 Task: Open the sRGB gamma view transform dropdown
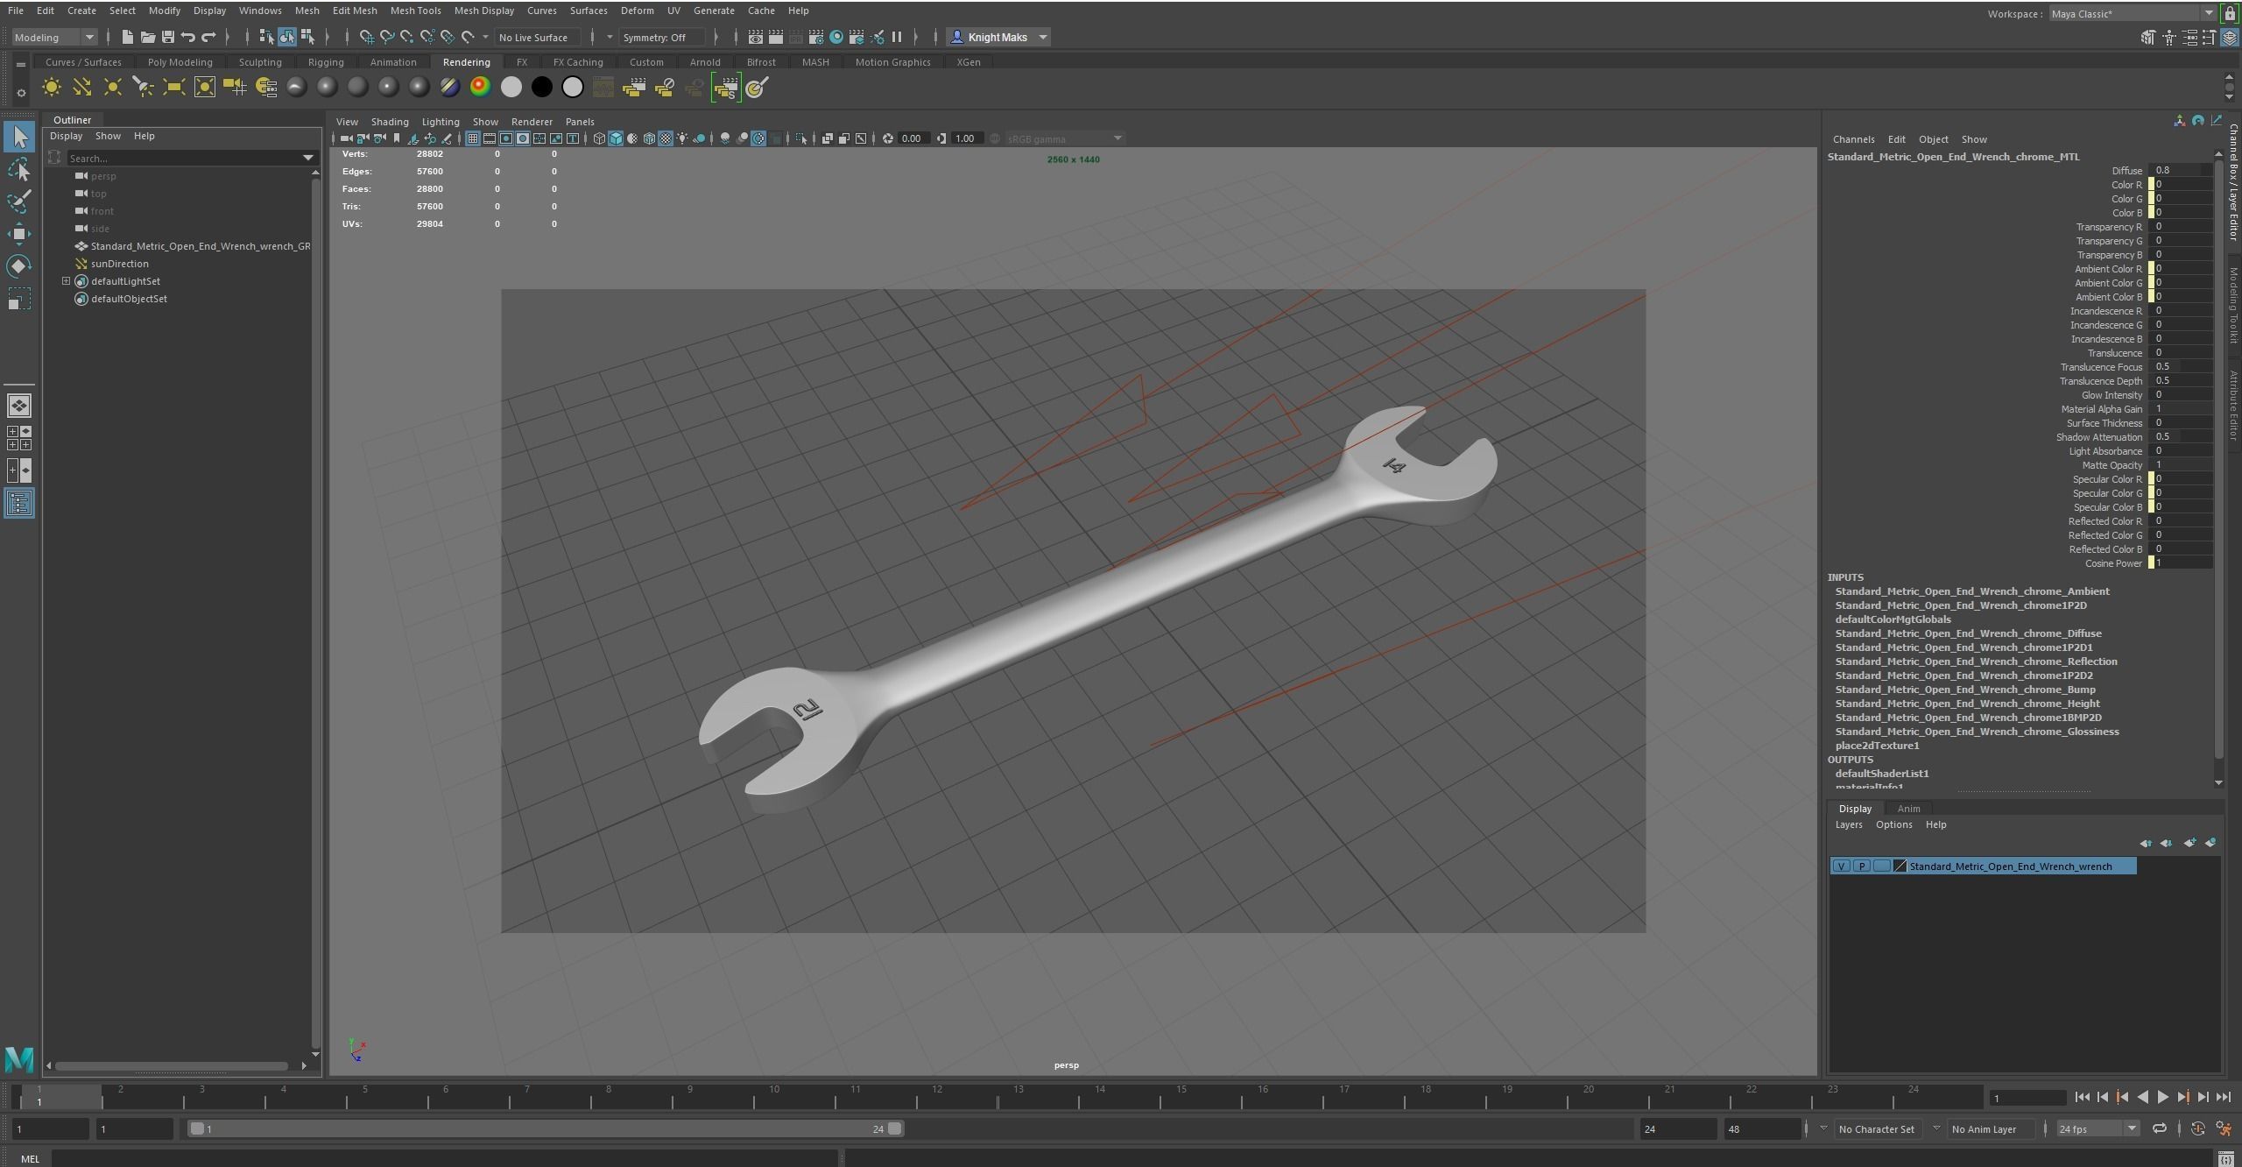click(x=1064, y=138)
